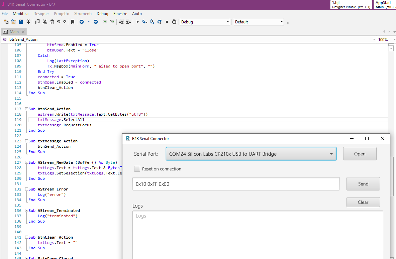Open 1.bjl Designer Visuale shortcut

[x=351, y=5]
